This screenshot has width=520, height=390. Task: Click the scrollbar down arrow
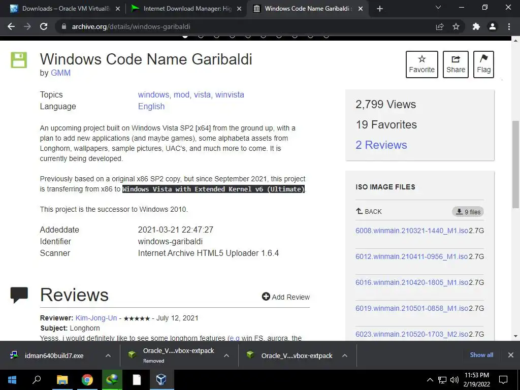(515, 336)
